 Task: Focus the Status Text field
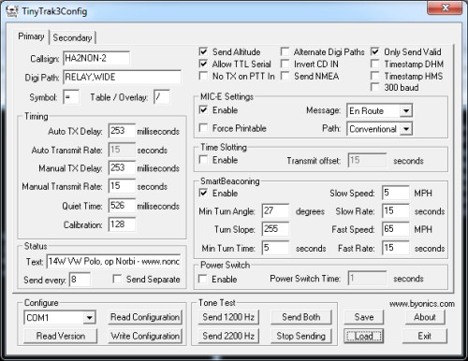coord(113,261)
